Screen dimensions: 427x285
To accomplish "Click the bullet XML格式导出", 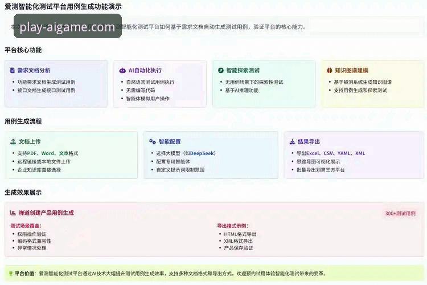I will 239,241.
